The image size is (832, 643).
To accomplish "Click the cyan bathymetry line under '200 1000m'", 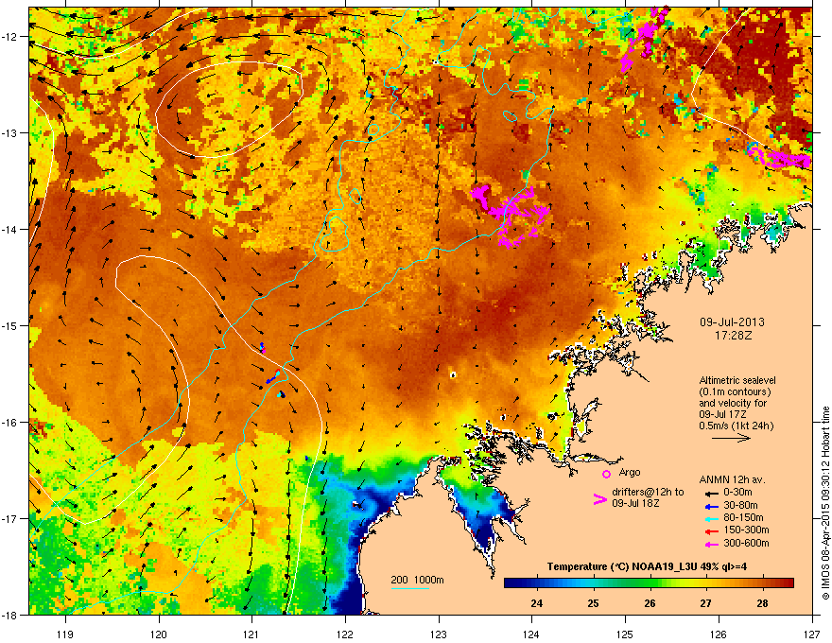I will (x=410, y=588).
